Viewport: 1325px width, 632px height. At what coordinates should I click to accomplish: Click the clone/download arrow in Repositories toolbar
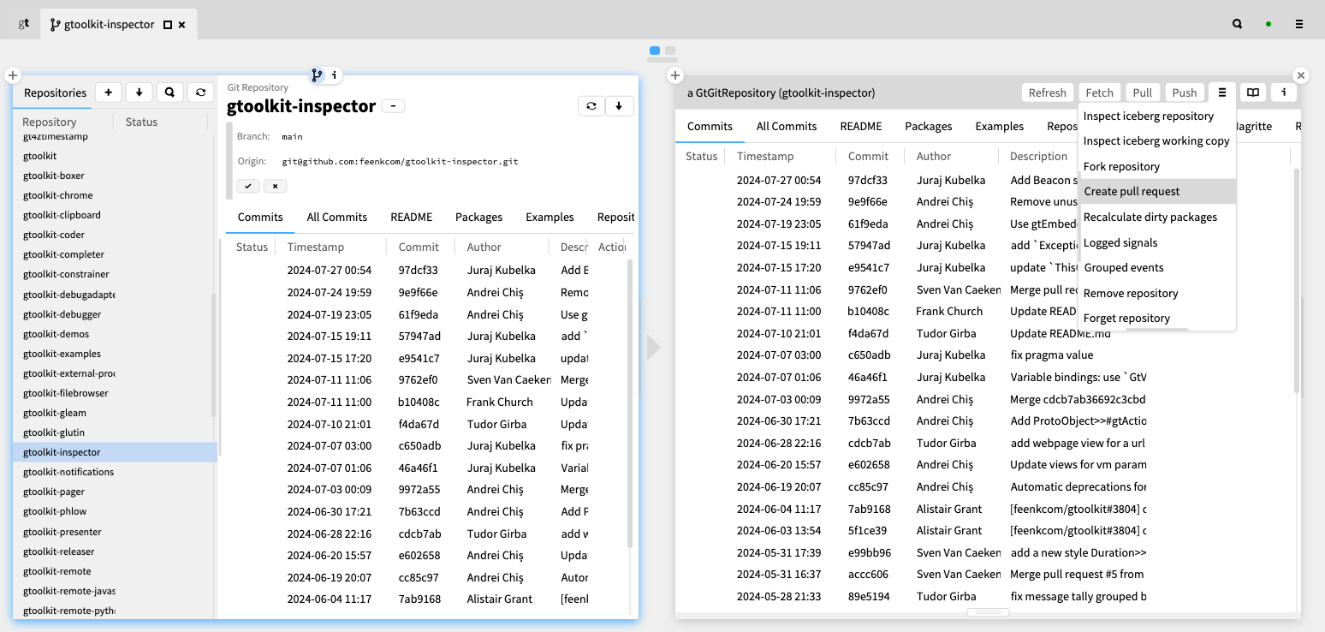(139, 92)
